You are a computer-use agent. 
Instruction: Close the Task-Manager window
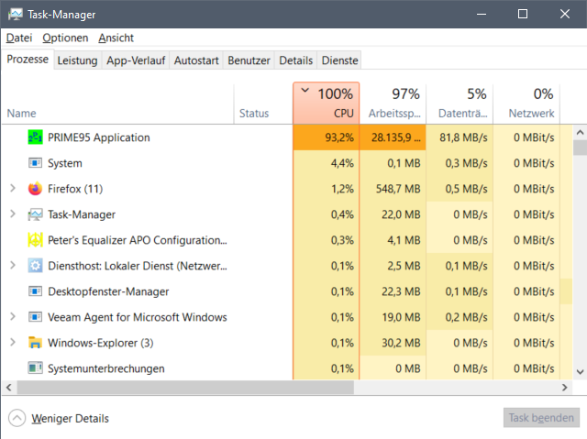coord(565,15)
